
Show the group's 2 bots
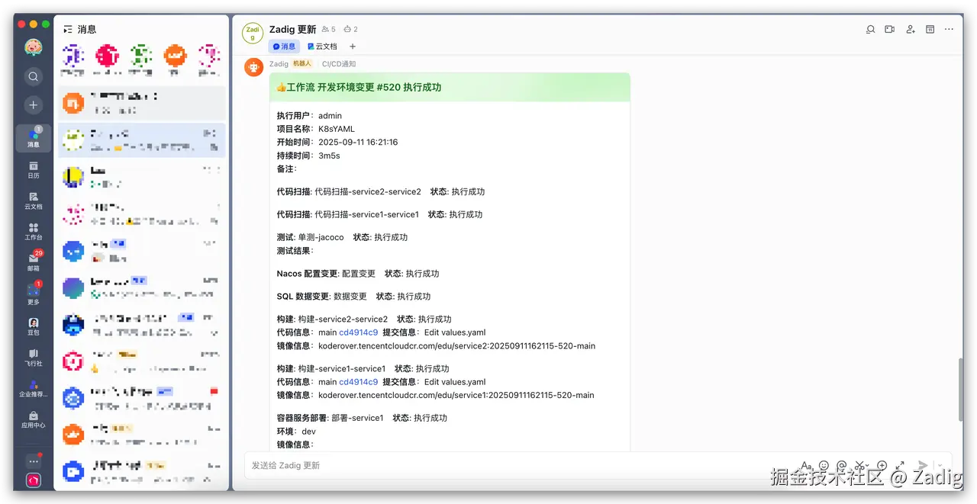tap(350, 30)
